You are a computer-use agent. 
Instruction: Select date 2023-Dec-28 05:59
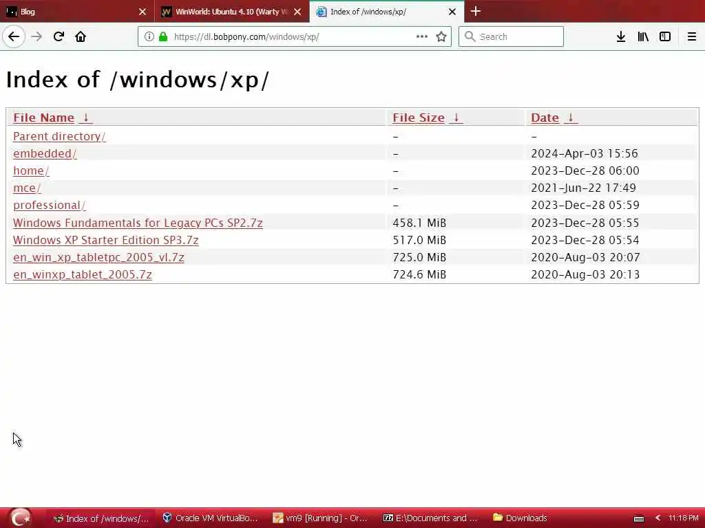(585, 205)
